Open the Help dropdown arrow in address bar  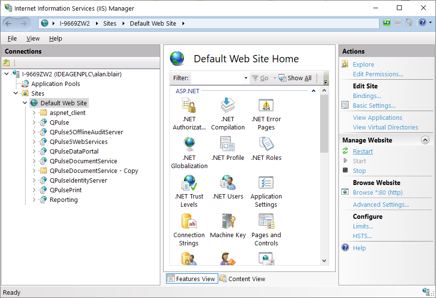[430, 23]
